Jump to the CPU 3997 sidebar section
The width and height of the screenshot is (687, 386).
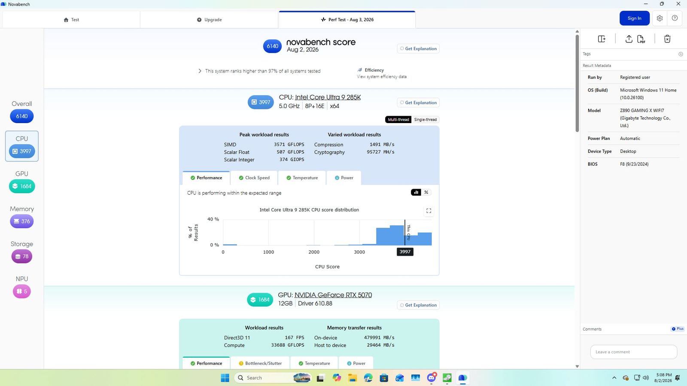click(x=22, y=146)
